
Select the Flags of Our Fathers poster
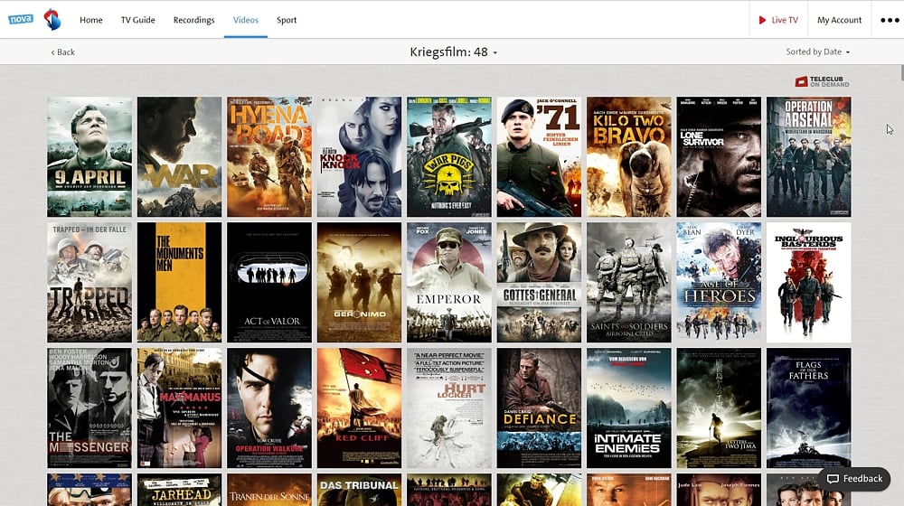click(x=809, y=408)
